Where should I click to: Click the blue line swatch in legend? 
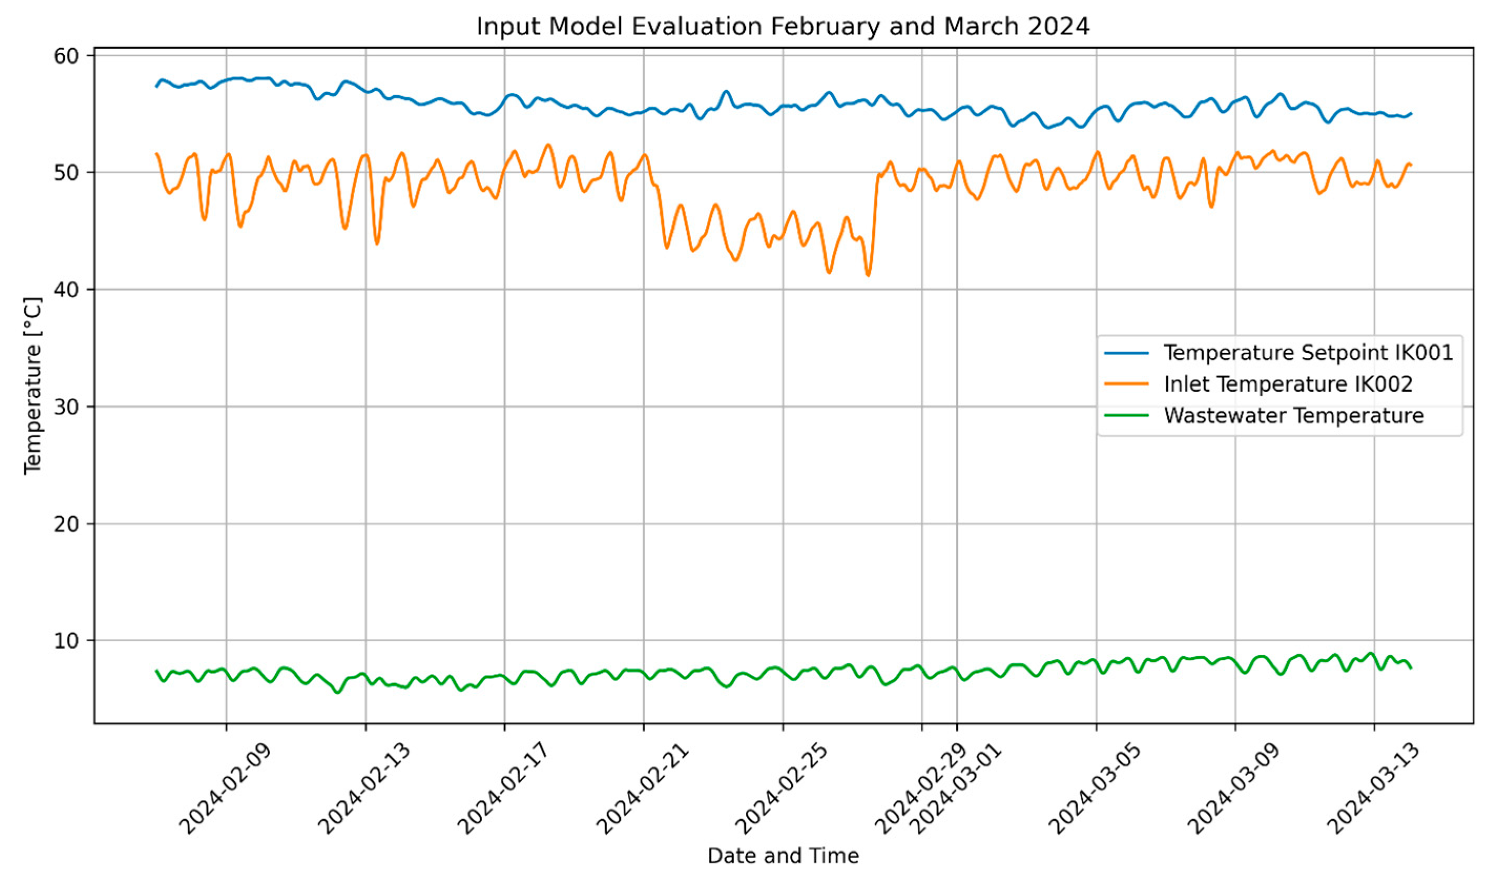click(x=1126, y=353)
